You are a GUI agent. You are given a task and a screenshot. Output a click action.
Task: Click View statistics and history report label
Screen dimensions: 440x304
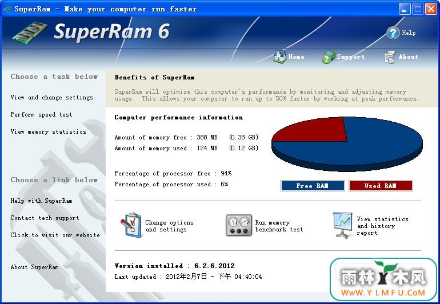pos(382,226)
